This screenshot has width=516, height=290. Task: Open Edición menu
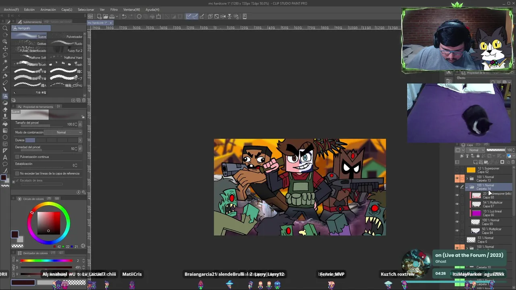click(x=29, y=9)
